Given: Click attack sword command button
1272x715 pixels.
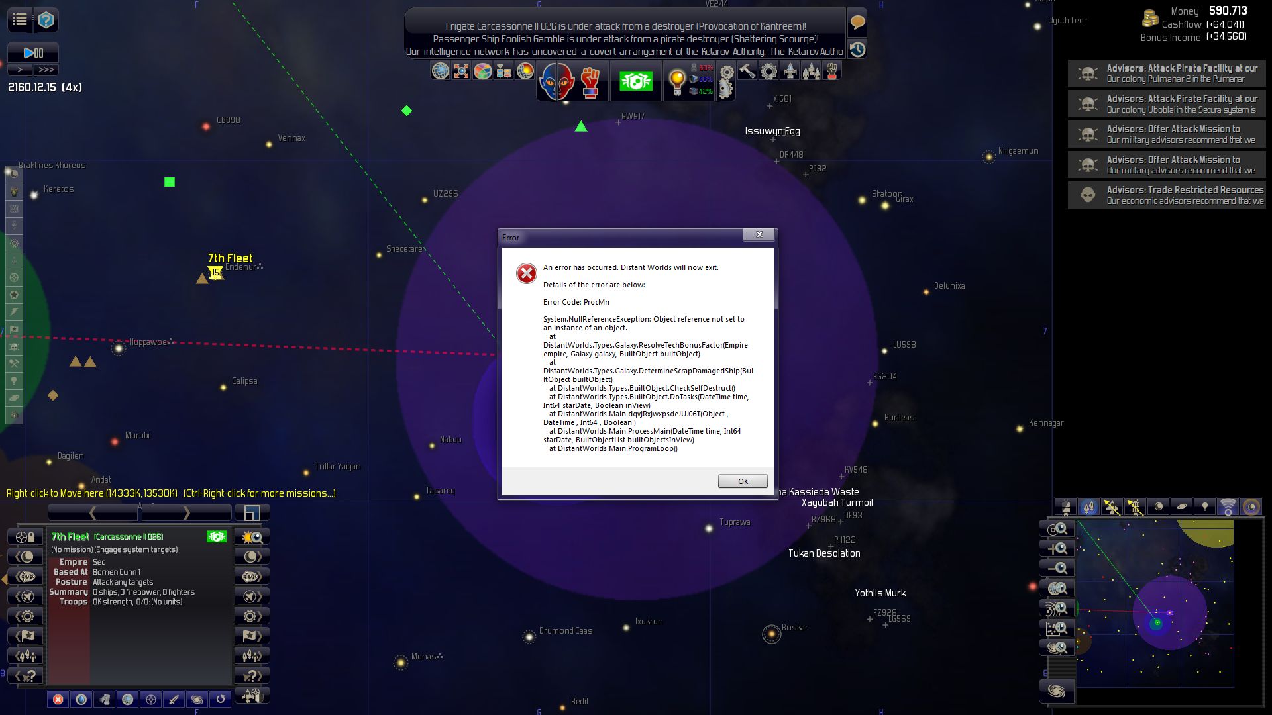Looking at the screenshot, I should pyautogui.click(x=174, y=699).
